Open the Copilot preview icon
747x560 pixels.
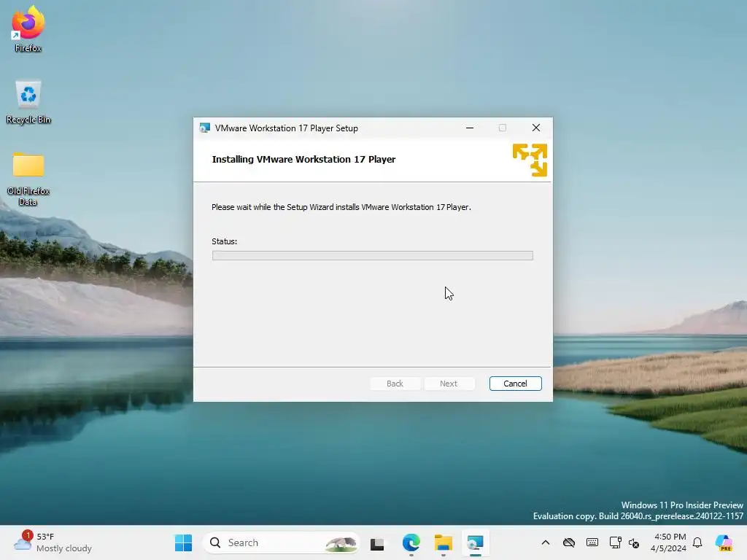pos(724,542)
